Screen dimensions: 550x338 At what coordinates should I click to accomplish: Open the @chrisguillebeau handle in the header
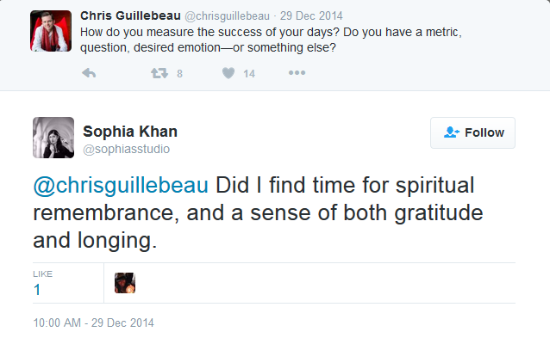click(227, 16)
